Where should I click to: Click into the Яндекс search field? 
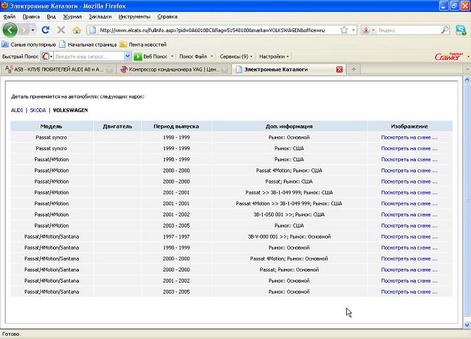click(x=409, y=30)
